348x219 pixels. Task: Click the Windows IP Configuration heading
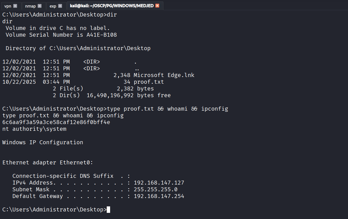click(x=43, y=143)
